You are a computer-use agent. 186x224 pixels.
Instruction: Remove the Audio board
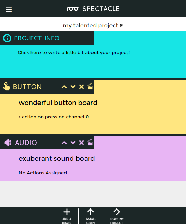[81, 143]
